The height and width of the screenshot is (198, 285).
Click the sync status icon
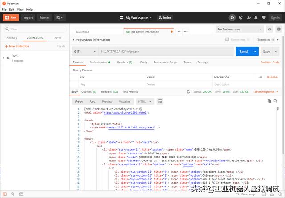click(x=232, y=18)
